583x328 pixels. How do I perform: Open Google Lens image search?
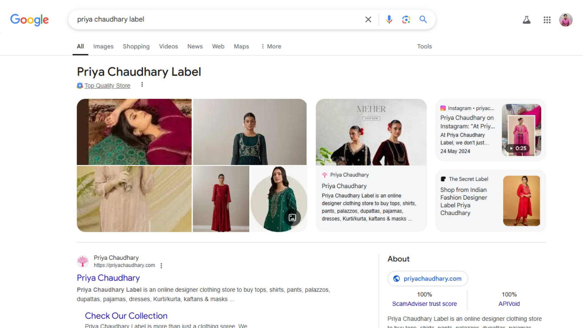tap(406, 19)
